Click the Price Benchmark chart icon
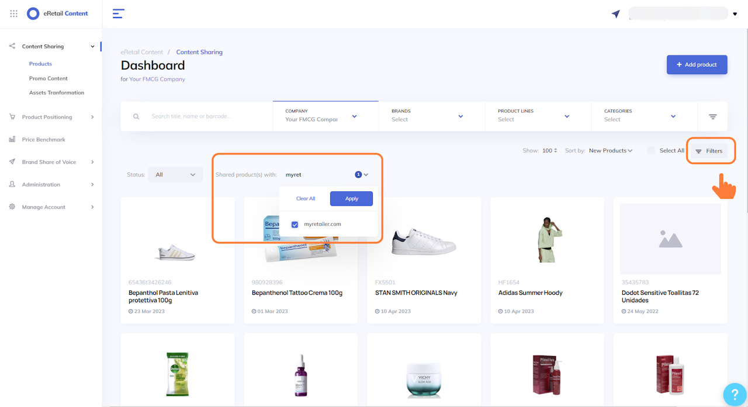 click(12, 139)
